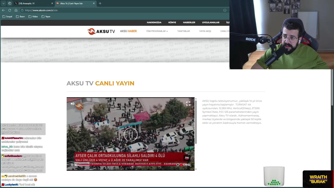Click the Aksu TV logo
Image resolution: width=334 pixels, height=188 pixels.
click(x=101, y=31)
